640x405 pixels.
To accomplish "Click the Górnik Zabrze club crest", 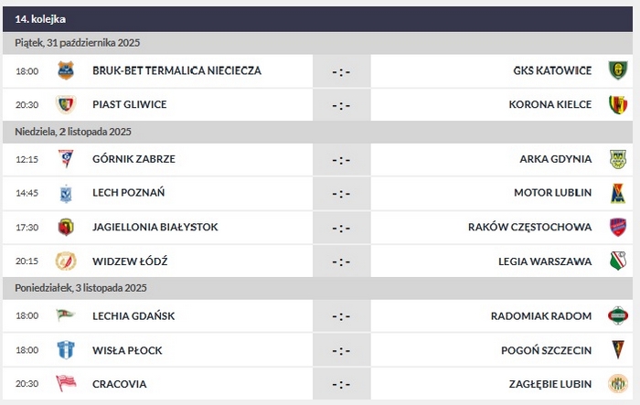I will click(x=65, y=159).
